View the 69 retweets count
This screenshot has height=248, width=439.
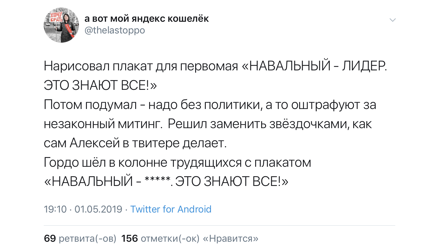point(50,238)
